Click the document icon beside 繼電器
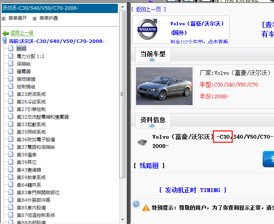 click(x=11, y=71)
